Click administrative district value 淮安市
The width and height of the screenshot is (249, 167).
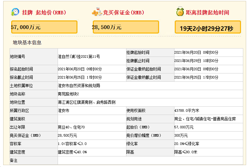click(x=63, y=110)
